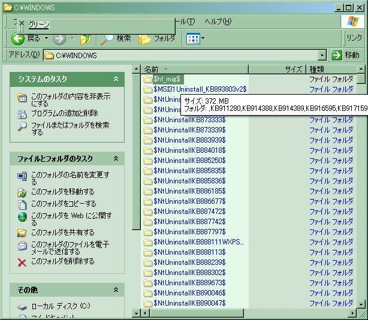Open Forward button history dropdown arrow
The height and width of the screenshot is (320, 368).
(x=73, y=38)
